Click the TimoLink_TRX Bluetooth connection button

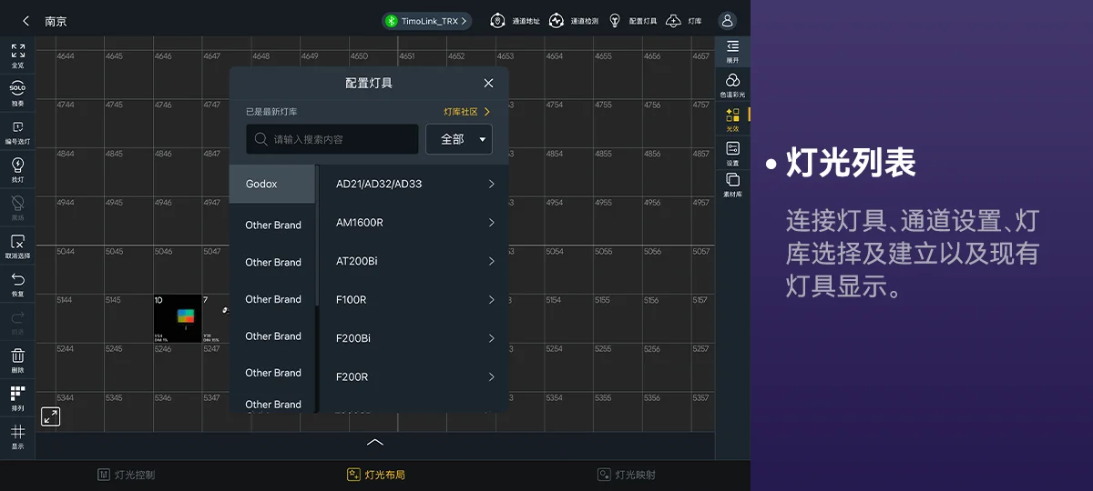pos(426,21)
